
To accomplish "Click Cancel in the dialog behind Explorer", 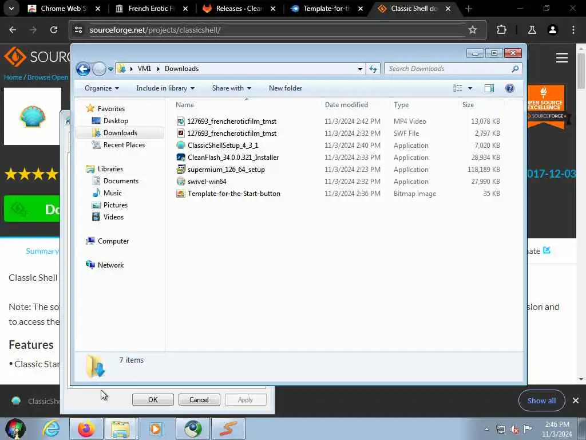I will [x=199, y=399].
